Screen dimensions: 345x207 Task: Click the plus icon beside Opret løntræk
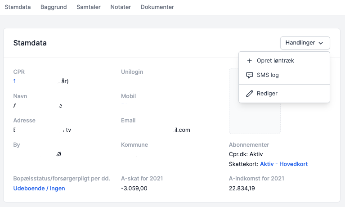click(250, 61)
